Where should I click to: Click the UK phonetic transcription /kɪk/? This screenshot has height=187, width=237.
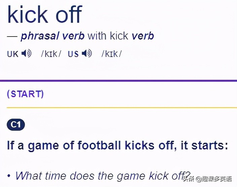pos(51,54)
